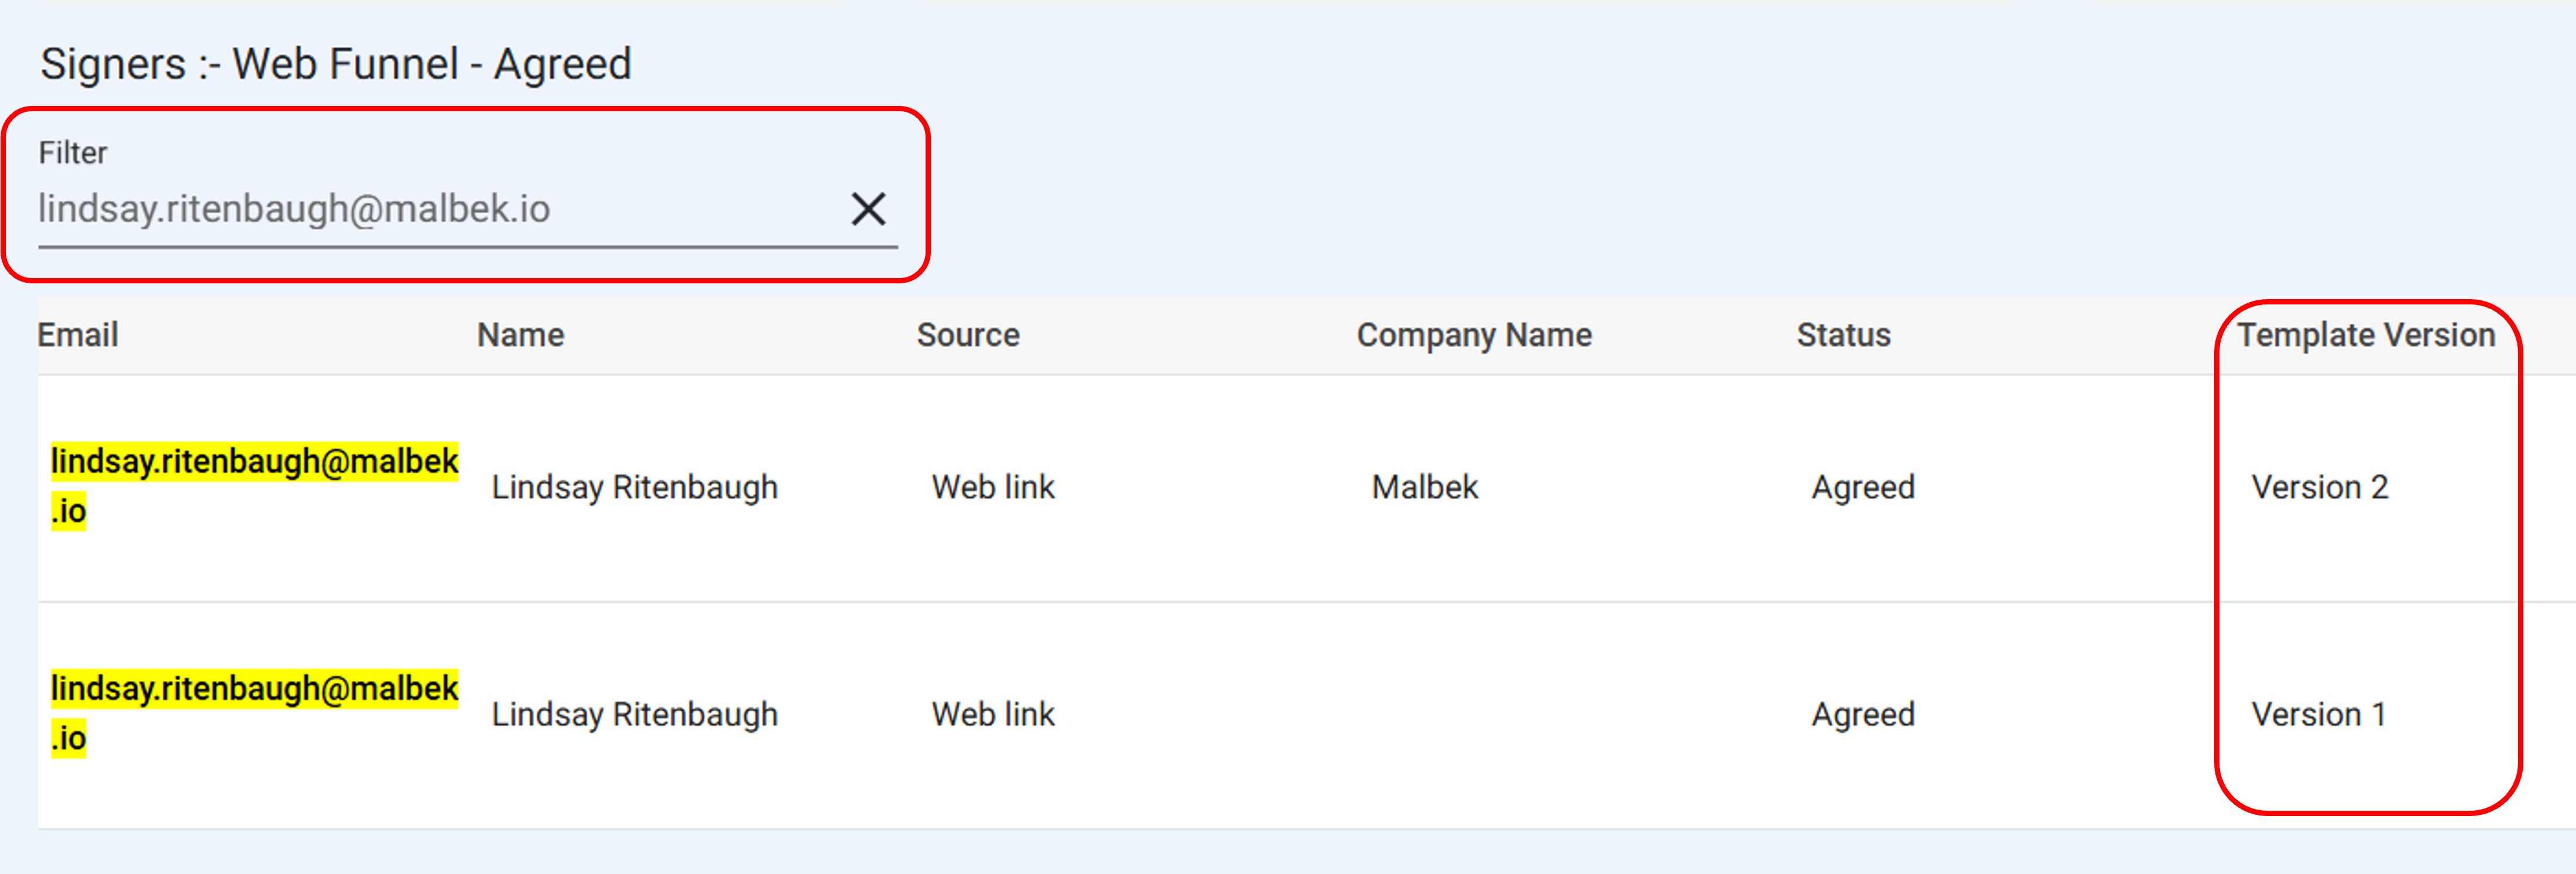The height and width of the screenshot is (874, 2576).
Task: Select the Version 1 template cell
Action: (x=2318, y=714)
